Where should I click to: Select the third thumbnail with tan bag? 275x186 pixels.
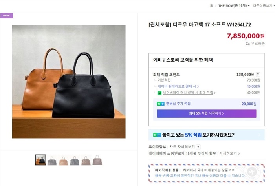[x=63, y=160]
